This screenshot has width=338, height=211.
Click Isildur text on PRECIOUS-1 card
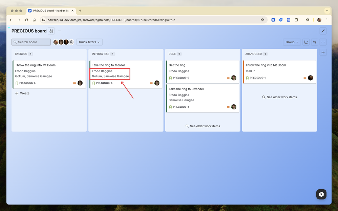250,71
